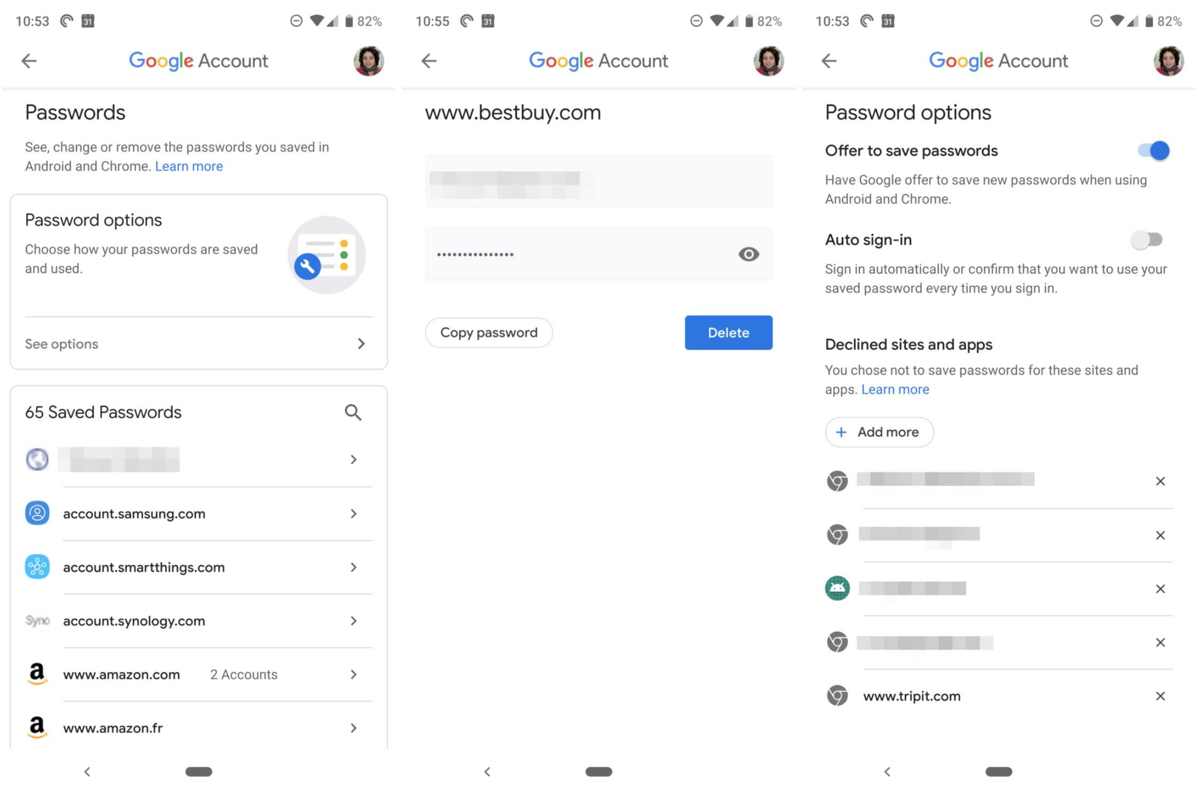
Task: Open search for saved passwords
Action: click(x=353, y=412)
